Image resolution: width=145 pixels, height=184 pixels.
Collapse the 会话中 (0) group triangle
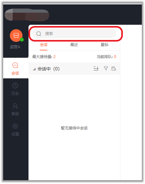[34, 69]
